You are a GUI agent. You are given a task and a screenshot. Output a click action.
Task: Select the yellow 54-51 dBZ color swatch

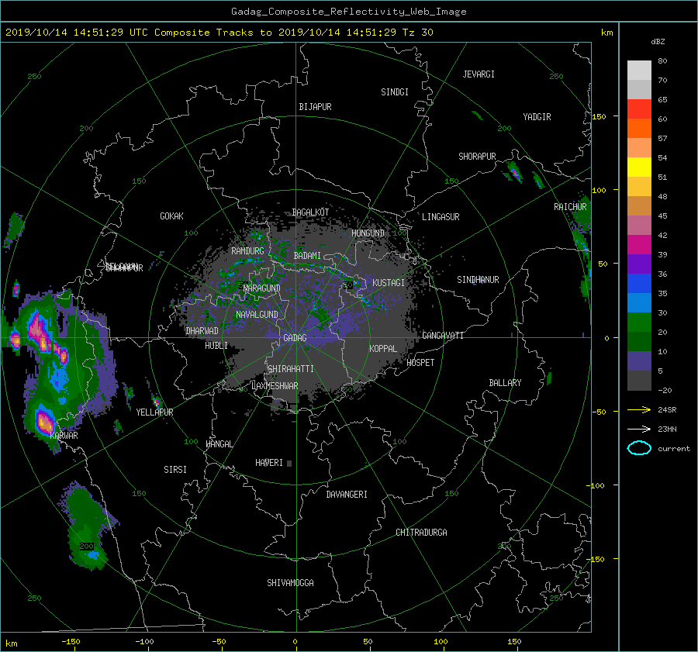click(639, 167)
